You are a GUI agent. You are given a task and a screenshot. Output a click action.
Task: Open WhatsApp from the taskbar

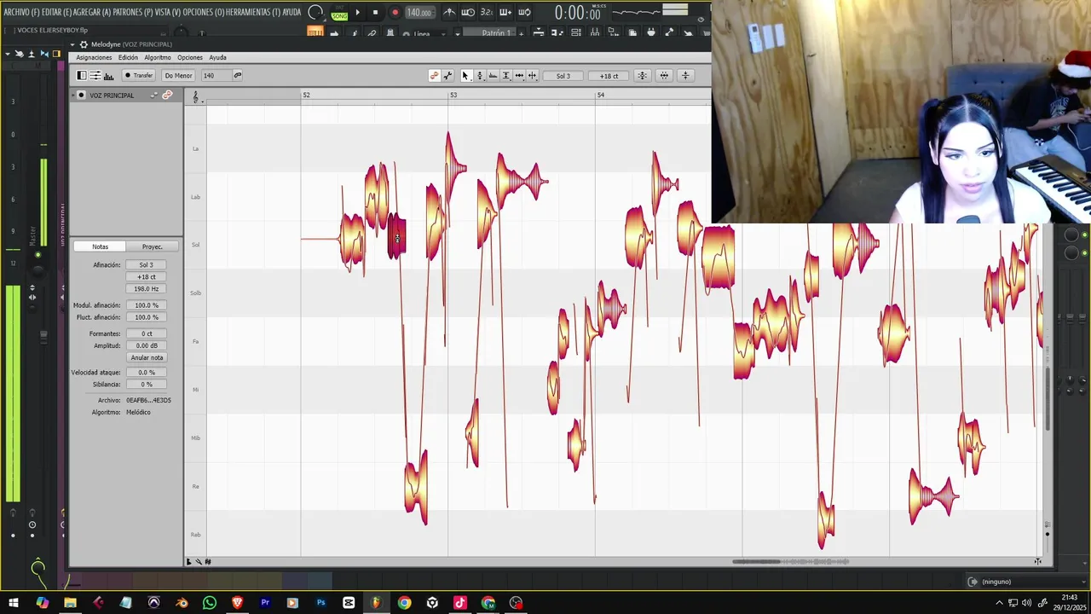tap(210, 603)
